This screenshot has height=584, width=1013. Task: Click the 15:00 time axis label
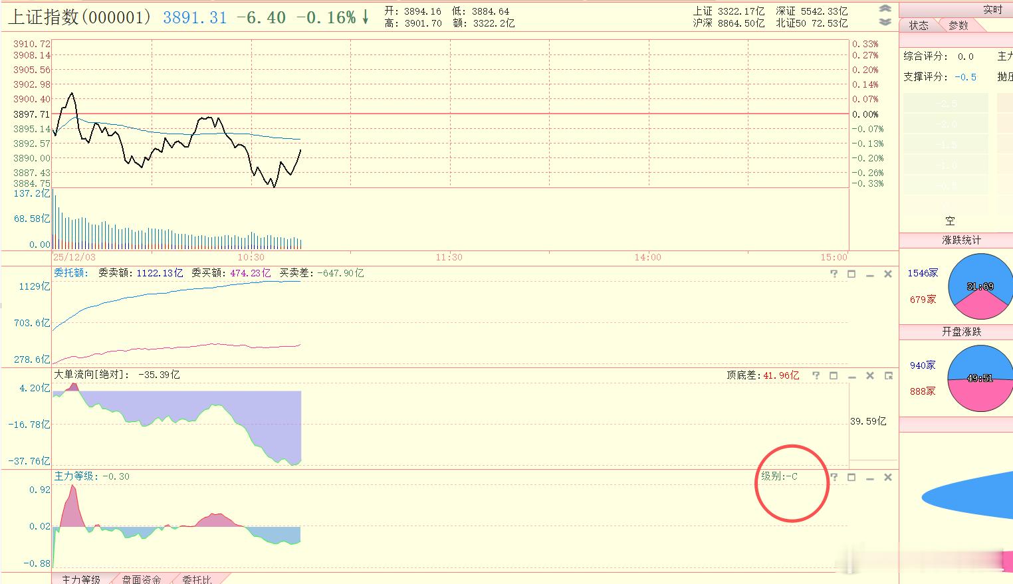(x=834, y=257)
